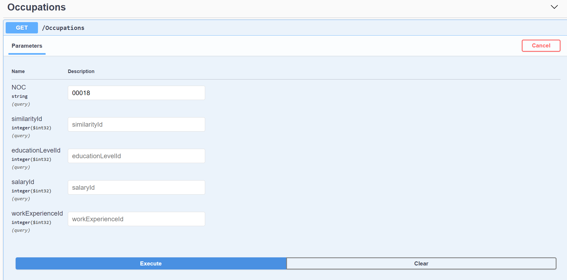This screenshot has width=567, height=280.
Task: Click (query) text under salaryId
Action: (x=21, y=199)
